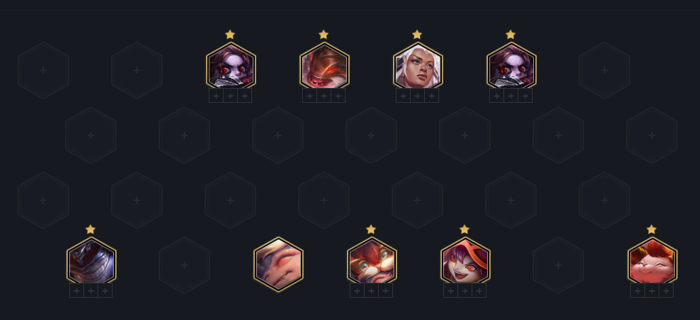Add item in red-haired cat's first item slot

638,291
